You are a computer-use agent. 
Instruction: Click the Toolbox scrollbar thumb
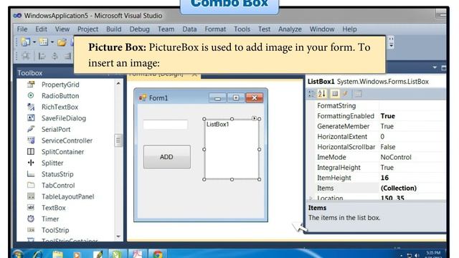tap(118, 140)
